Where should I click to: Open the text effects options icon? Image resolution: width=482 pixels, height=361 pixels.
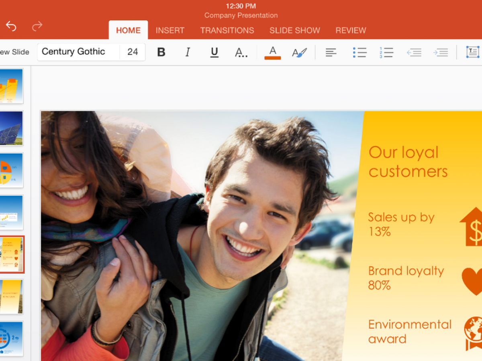click(x=241, y=52)
